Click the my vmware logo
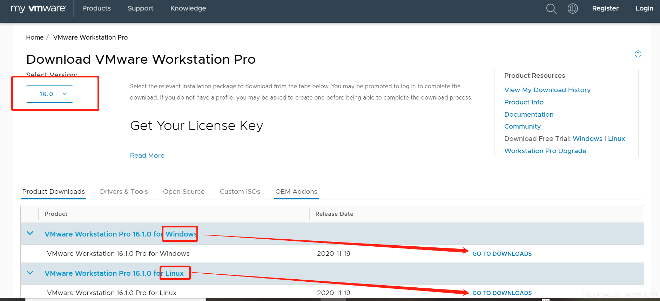The height and width of the screenshot is (301, 660). point(38,8)
